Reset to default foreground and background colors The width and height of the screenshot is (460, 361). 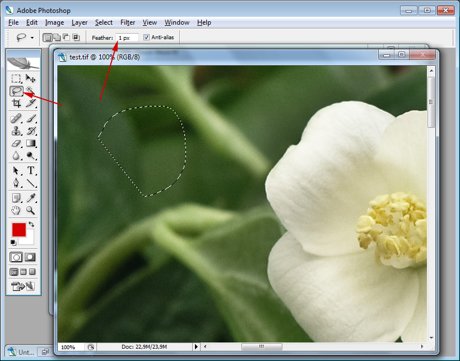tap(13, 242)
